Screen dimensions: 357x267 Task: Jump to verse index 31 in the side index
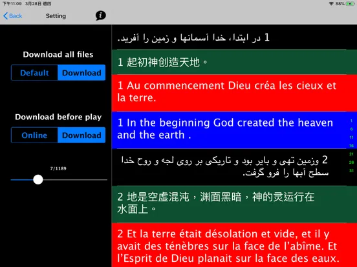click(x=351, y=170)
